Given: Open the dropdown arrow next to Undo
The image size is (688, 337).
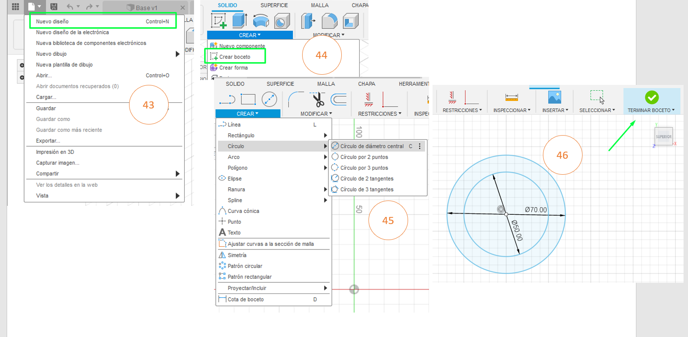Looking at the screenshot, I should 78,7.
